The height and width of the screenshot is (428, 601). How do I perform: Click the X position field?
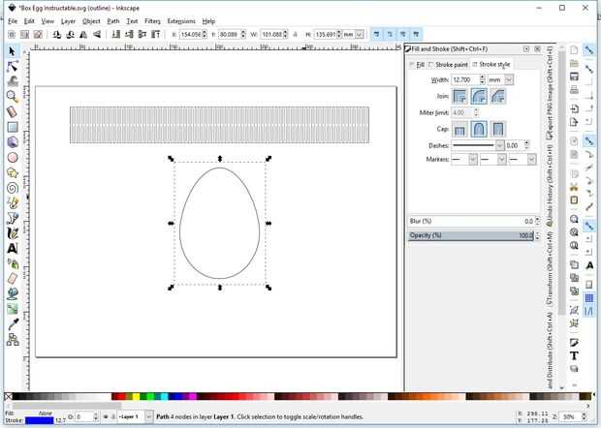[191, 35]
